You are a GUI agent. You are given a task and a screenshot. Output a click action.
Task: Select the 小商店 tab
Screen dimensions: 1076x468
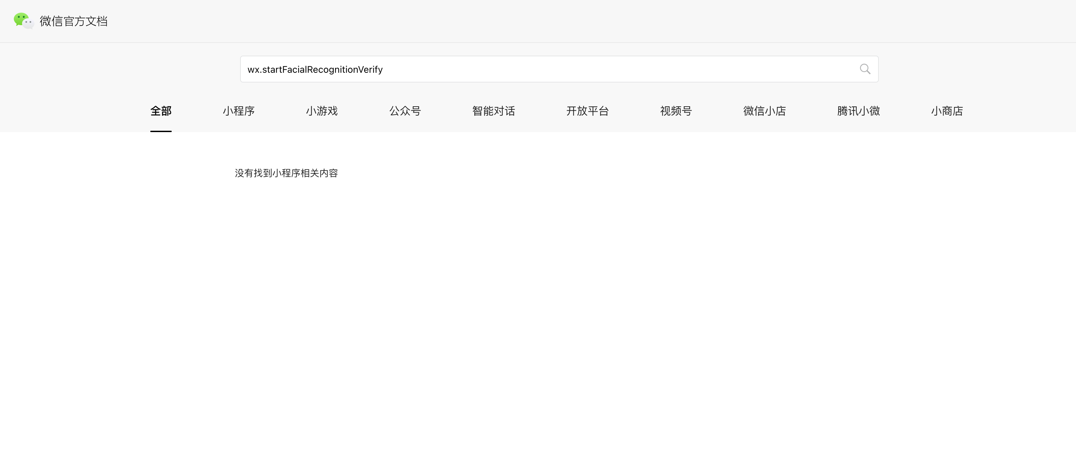947,111
